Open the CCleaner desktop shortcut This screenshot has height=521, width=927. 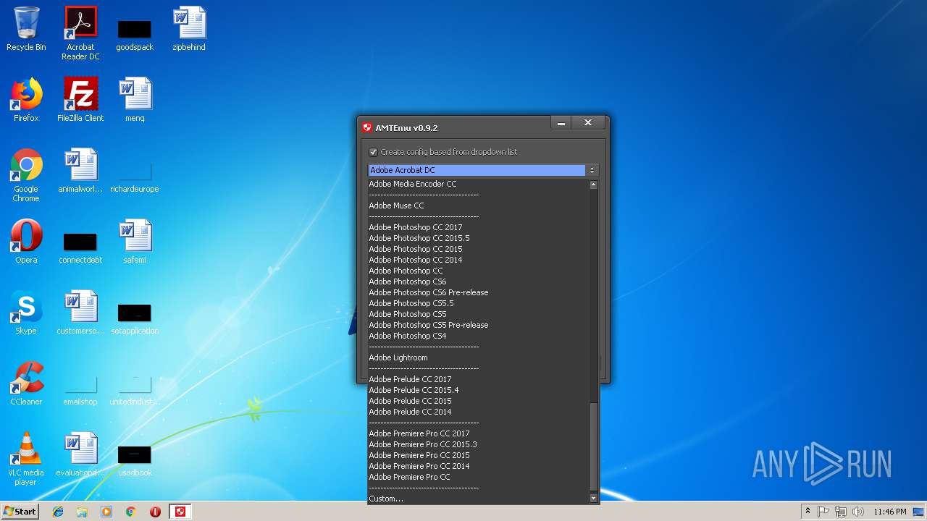coord(26,384)
